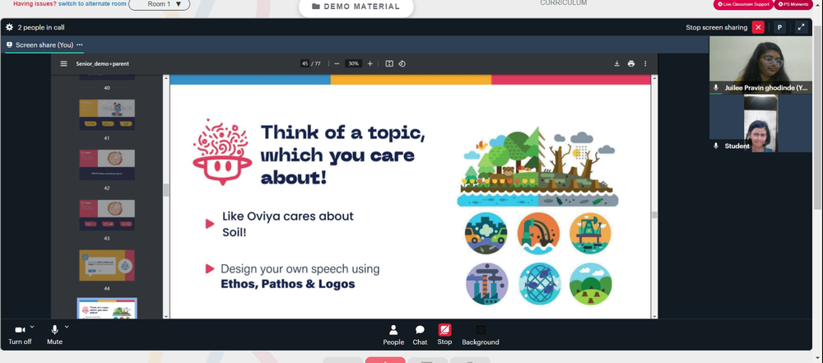Screen dimensions: 823x363
Task: Select slide thumbnail 43
Action: [x=107, y=215]
